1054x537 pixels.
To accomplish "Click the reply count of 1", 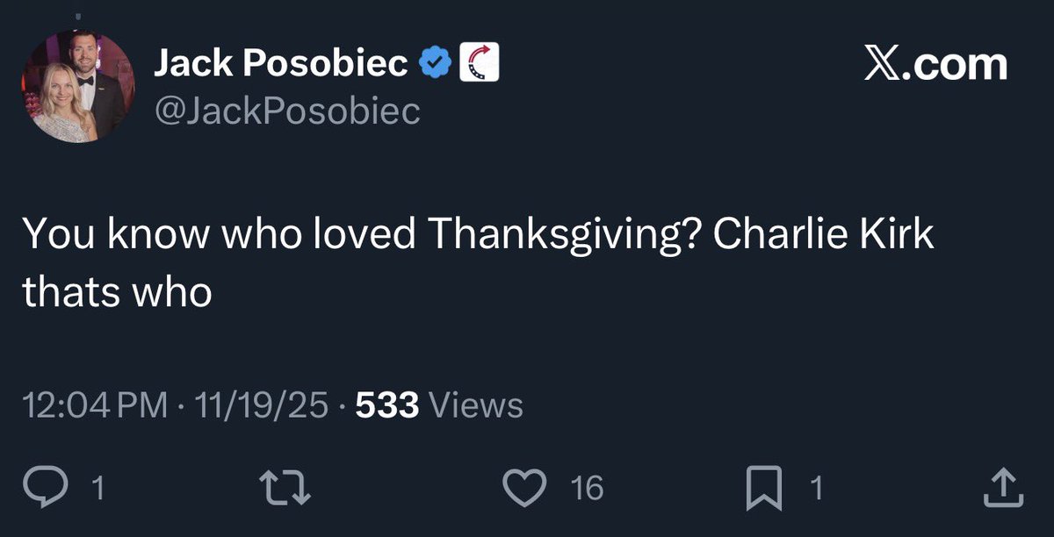I will point(98,489).
